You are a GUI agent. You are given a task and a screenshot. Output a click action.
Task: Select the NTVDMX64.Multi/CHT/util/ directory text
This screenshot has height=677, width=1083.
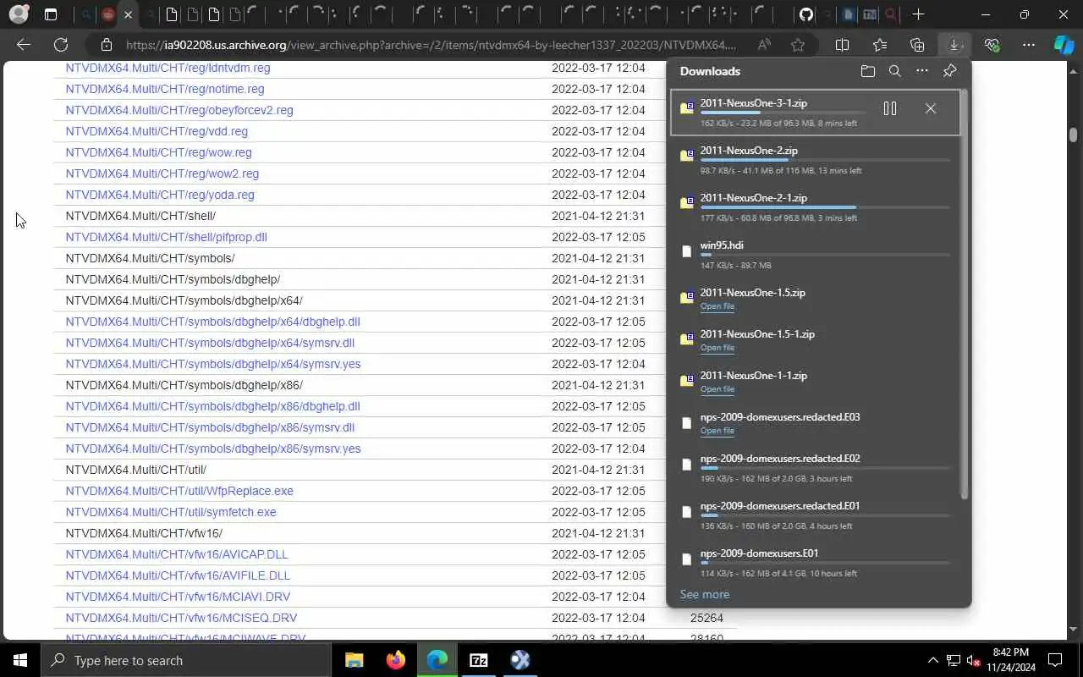tap(136, 470)
